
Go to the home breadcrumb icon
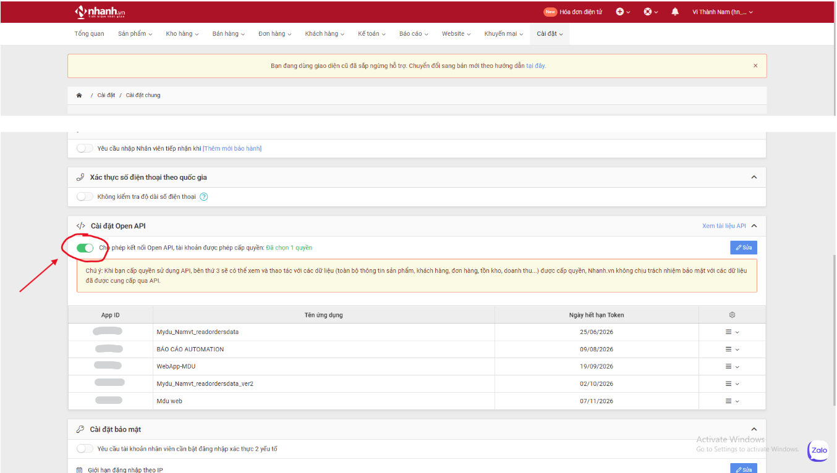pos(79,95)
